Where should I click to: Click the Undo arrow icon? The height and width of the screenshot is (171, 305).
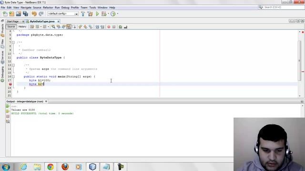(34, 14)
